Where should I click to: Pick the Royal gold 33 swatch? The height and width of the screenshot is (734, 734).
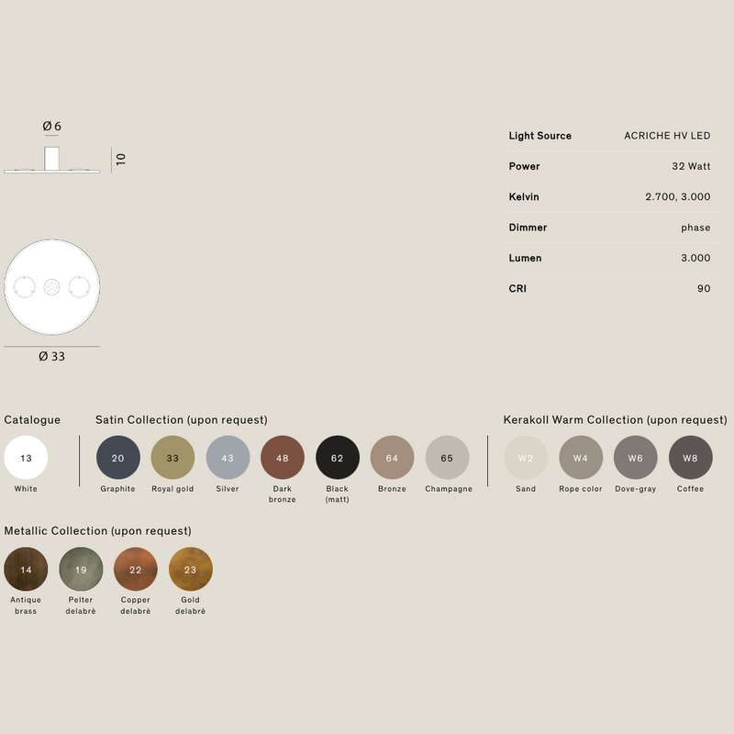(x=172, y=458)
